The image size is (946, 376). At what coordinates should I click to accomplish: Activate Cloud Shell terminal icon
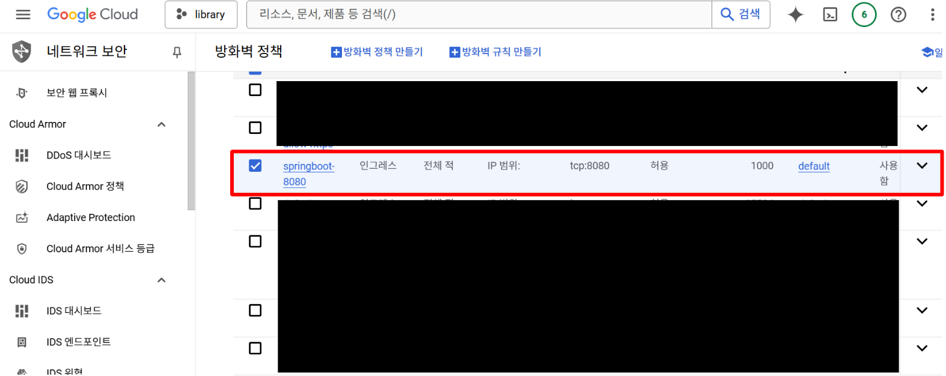click(830, 14)
